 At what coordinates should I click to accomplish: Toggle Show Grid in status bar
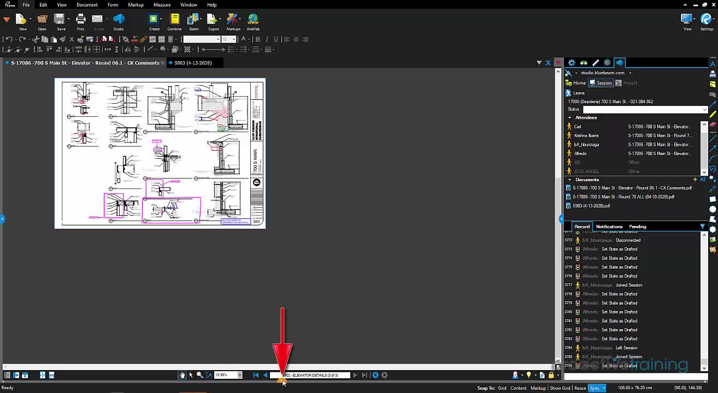[x=560, y=388]
